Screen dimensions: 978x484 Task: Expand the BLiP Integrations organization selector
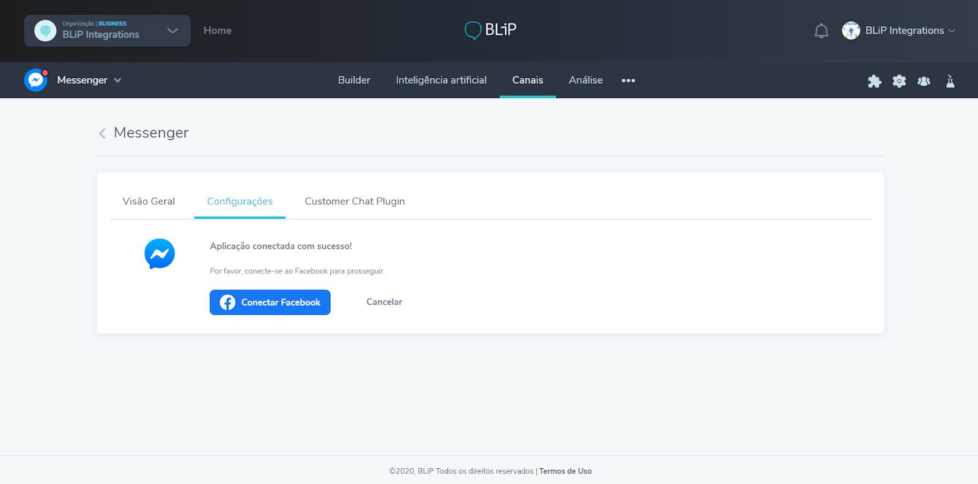(107, 31)
